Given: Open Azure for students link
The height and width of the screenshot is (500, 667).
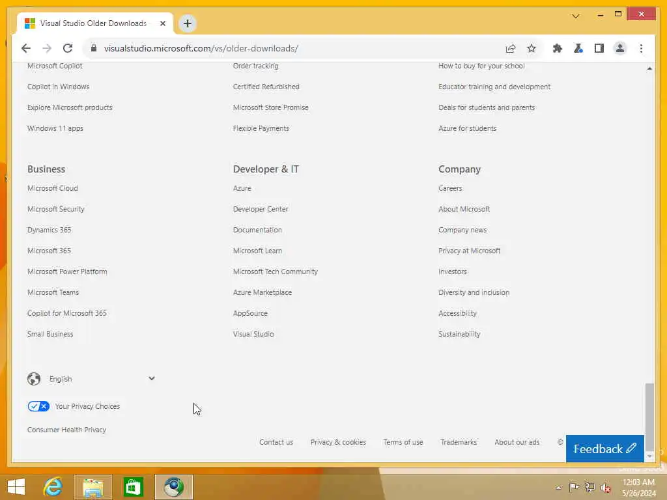Looking at the screenshot, I should [468, 128].
